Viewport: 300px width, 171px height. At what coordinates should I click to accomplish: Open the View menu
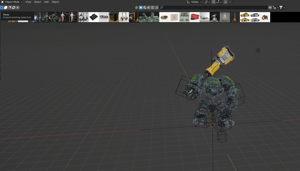(28, 2)
